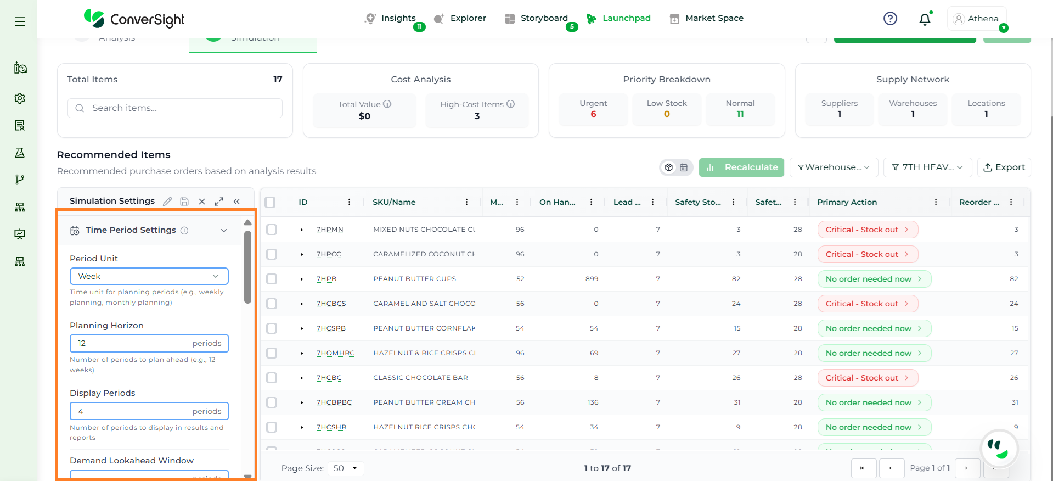Click the Search items input field

click(175, 108)
